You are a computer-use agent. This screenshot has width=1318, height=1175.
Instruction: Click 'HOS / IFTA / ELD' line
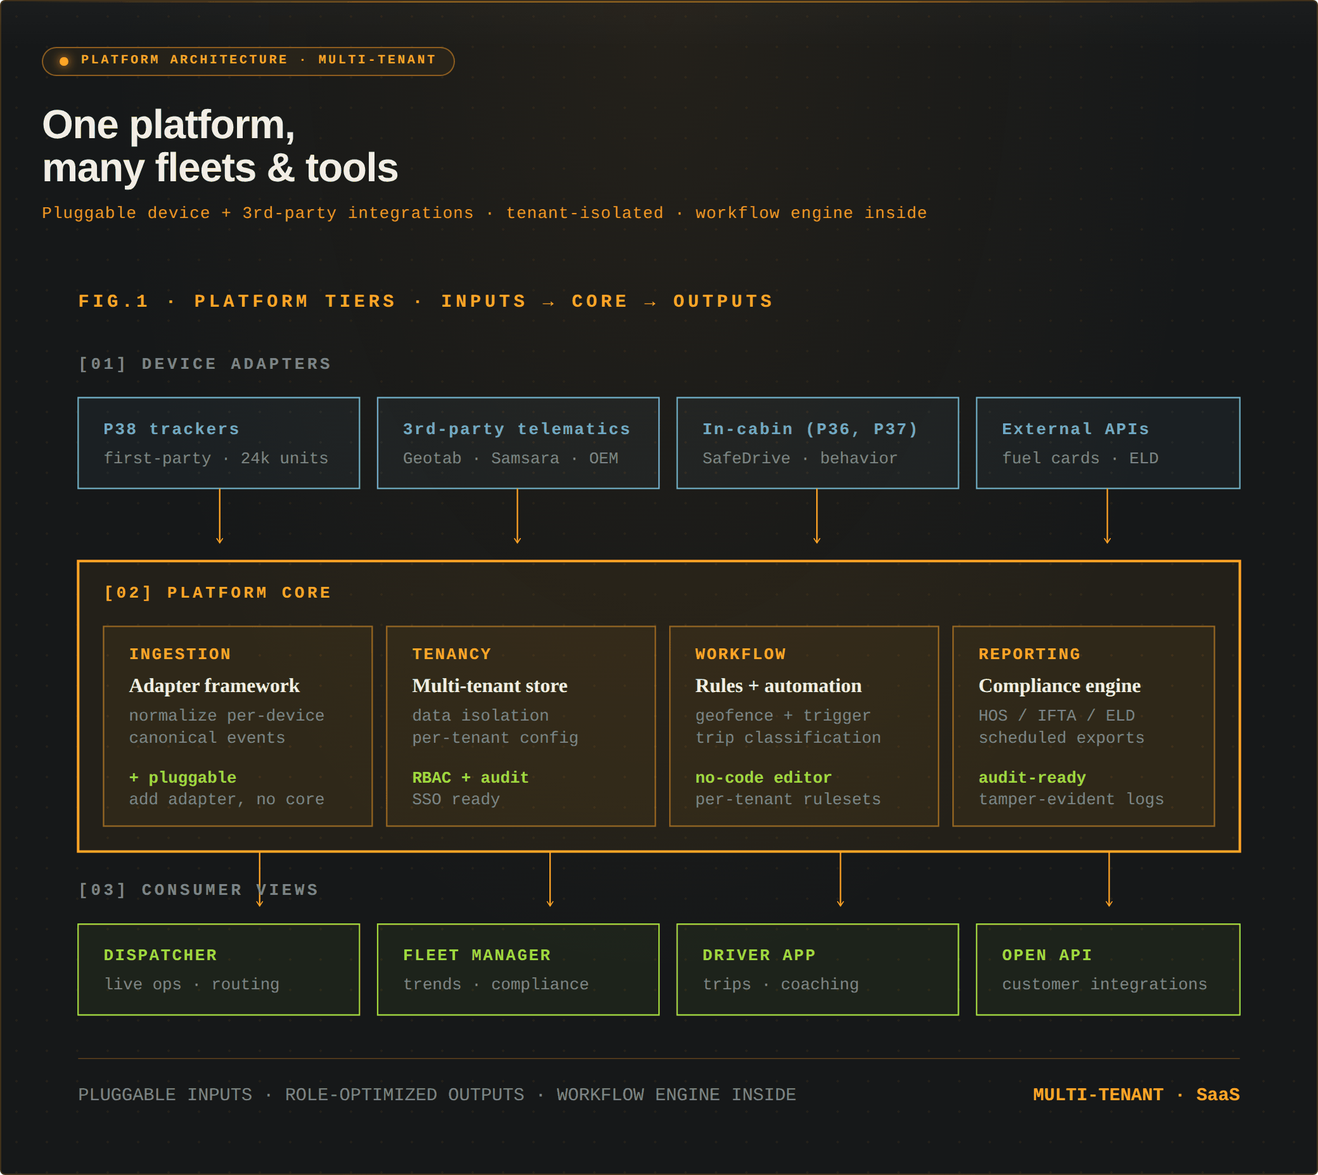1056,716
